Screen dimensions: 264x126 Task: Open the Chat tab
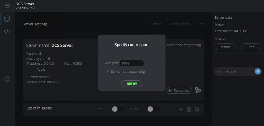201,24
